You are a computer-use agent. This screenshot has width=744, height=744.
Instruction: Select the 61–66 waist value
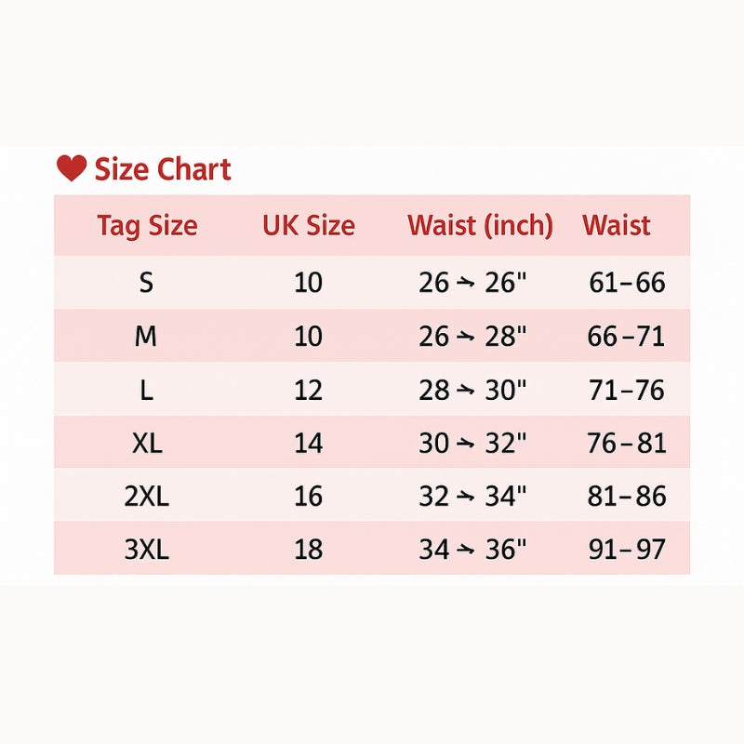pyautogui.click(x=627, y=283)
